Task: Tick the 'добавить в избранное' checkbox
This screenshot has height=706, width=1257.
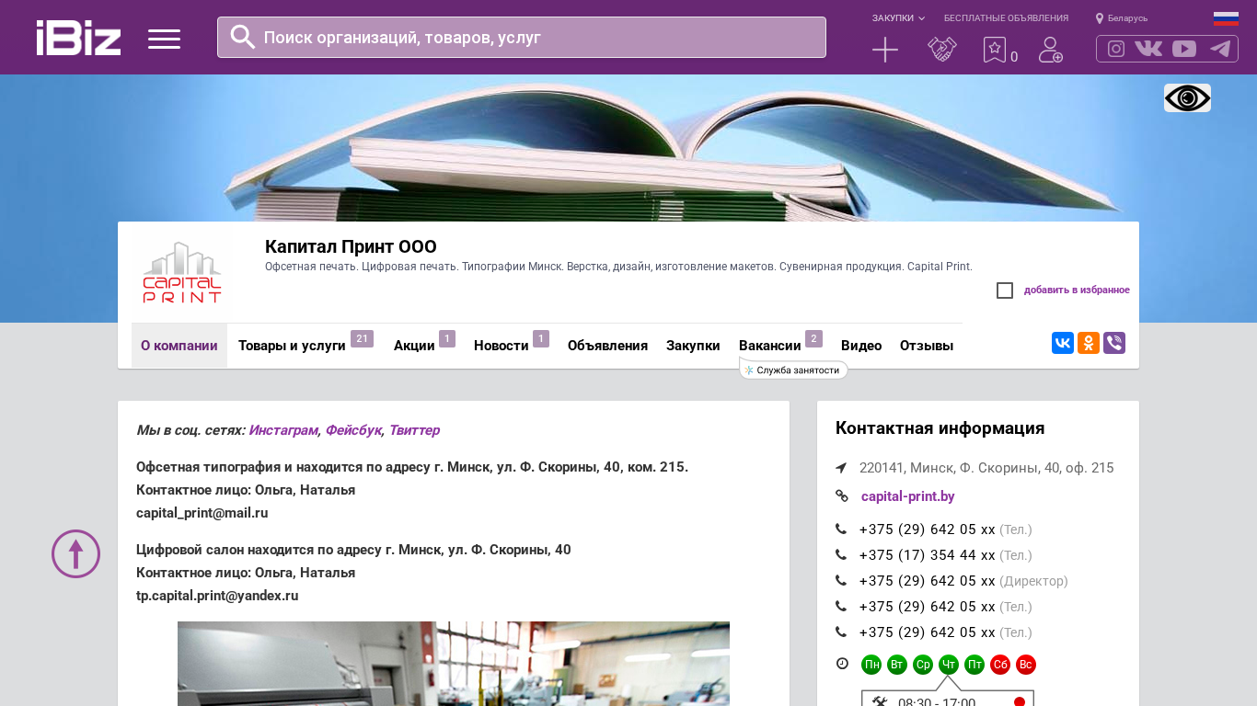Action: [x=1005, y=290]
